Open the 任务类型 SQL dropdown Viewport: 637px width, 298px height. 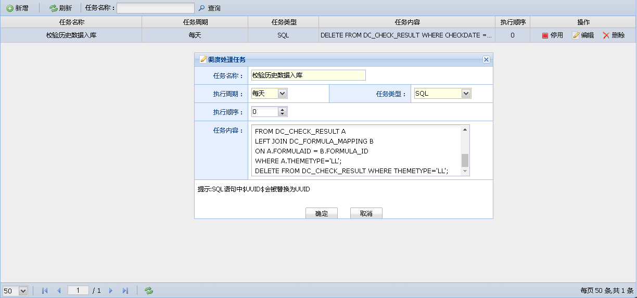point(466,94)
